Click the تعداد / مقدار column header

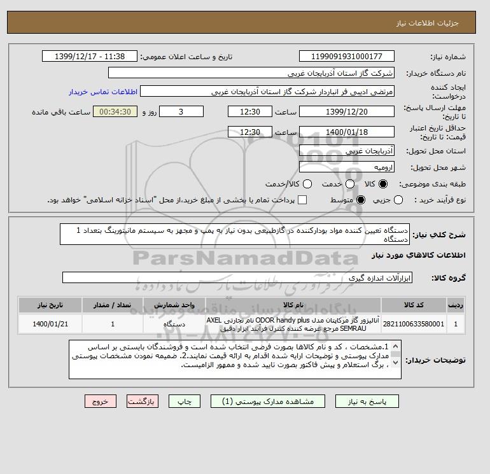pyautogui.click(x=113, y=305)
